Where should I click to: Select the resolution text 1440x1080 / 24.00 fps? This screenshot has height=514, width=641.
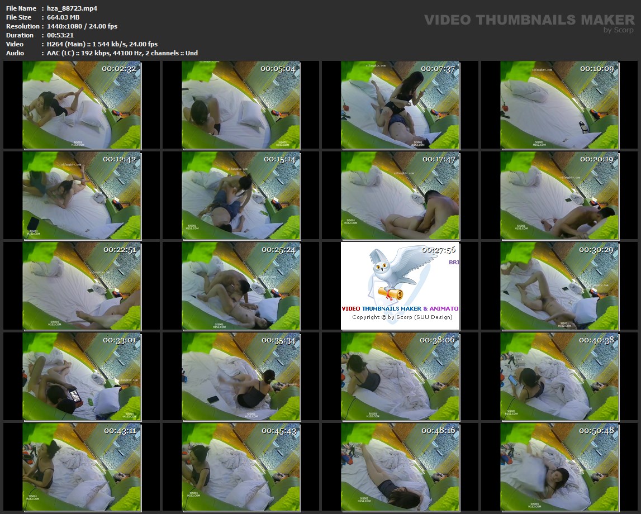(82, 26)
